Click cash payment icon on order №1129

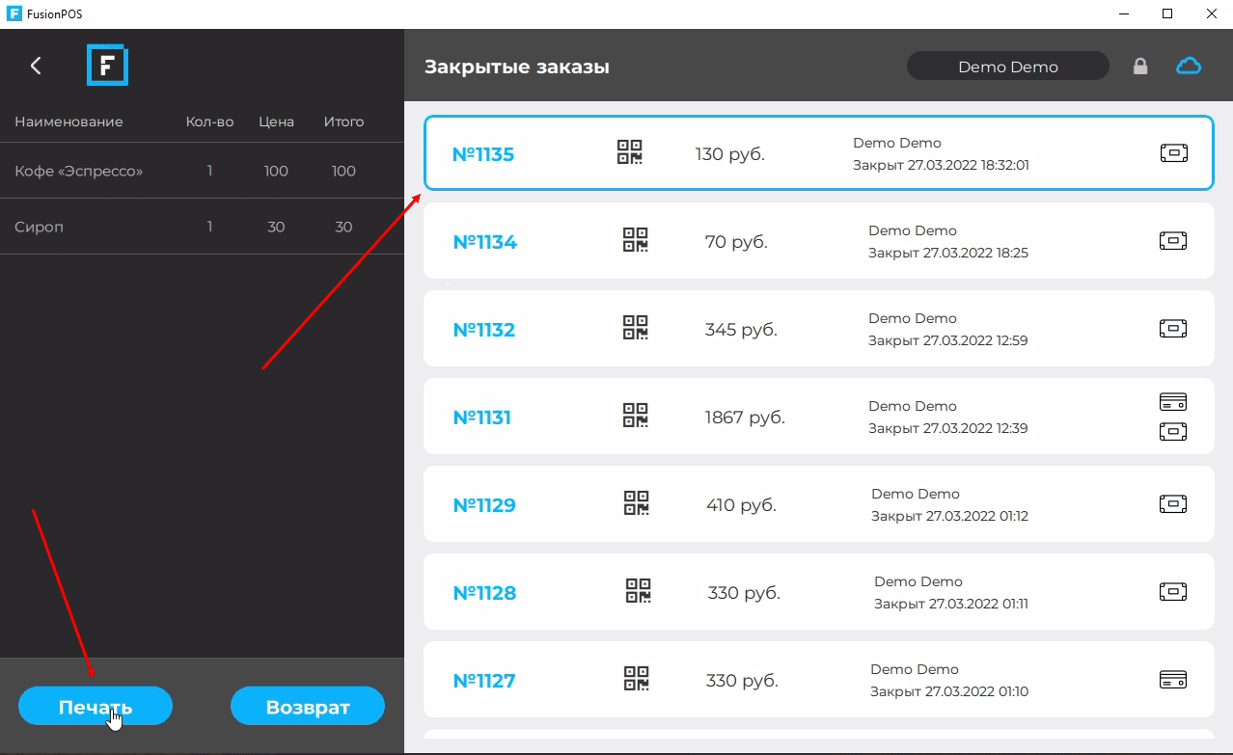(1173, 504)
